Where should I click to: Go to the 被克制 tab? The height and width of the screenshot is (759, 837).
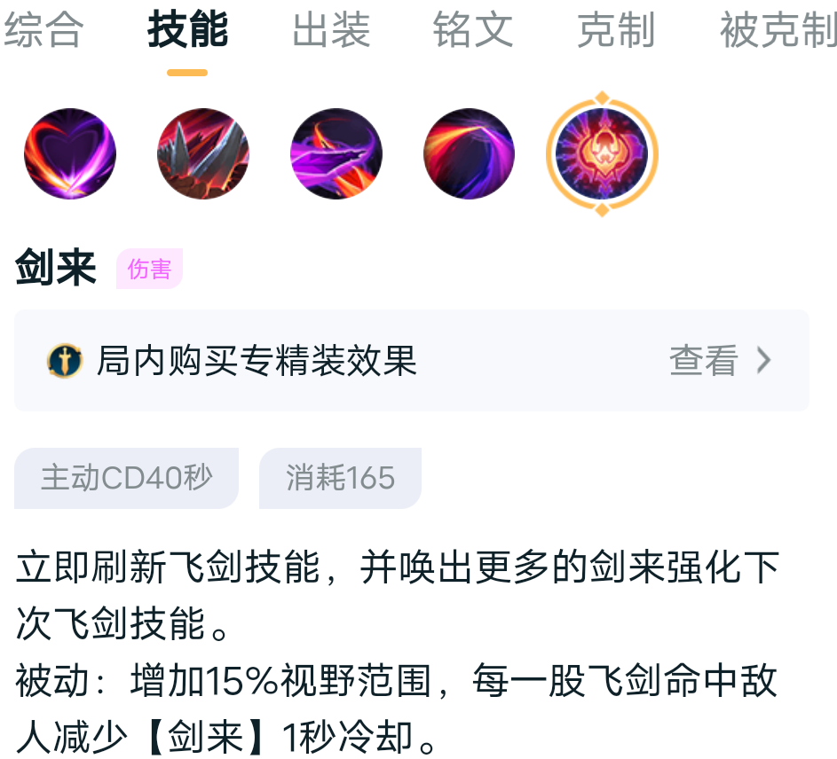pyautogui.click(x=778, y=30)
